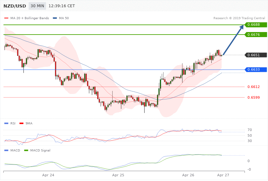Click the RSI 70 axis value
The height and width of the screenshot is (181, 268).
(249, 130)
